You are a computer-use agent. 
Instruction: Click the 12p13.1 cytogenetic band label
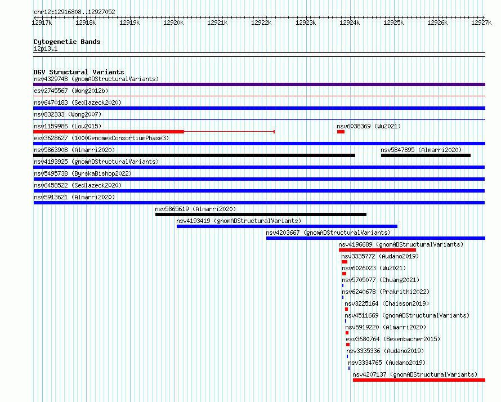46,48
